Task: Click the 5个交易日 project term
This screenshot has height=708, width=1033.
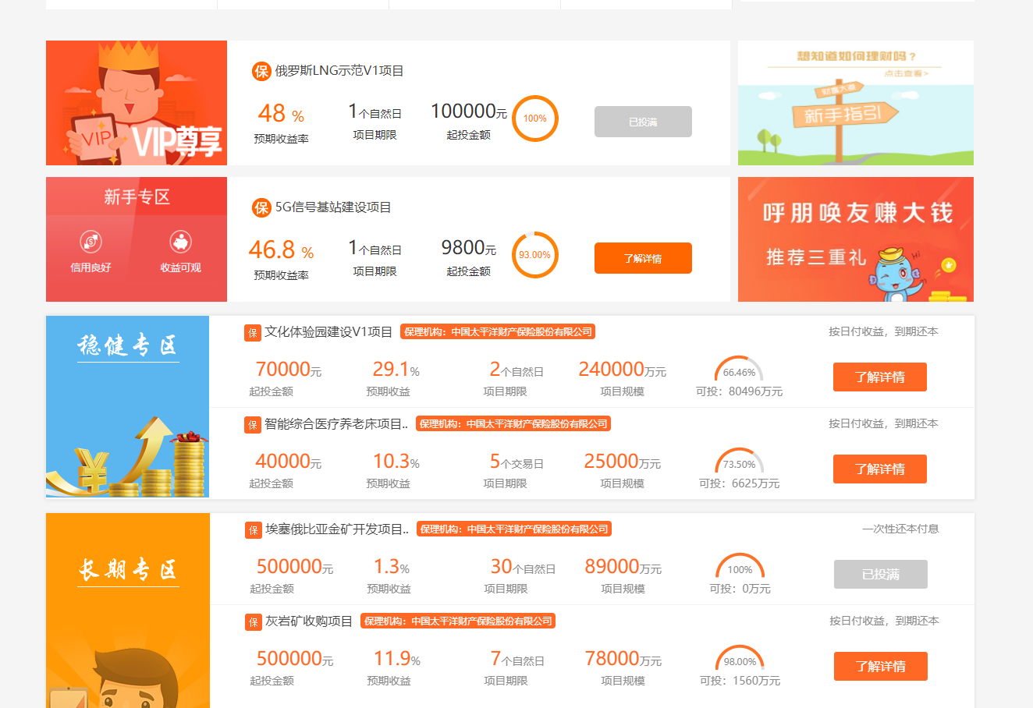Action: (516, 462)
